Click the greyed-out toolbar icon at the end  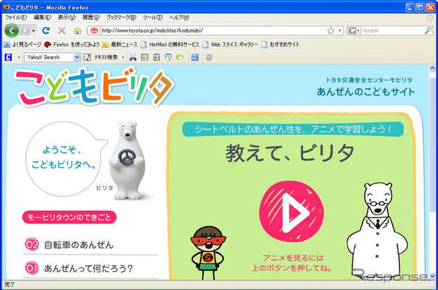[209, 58]
